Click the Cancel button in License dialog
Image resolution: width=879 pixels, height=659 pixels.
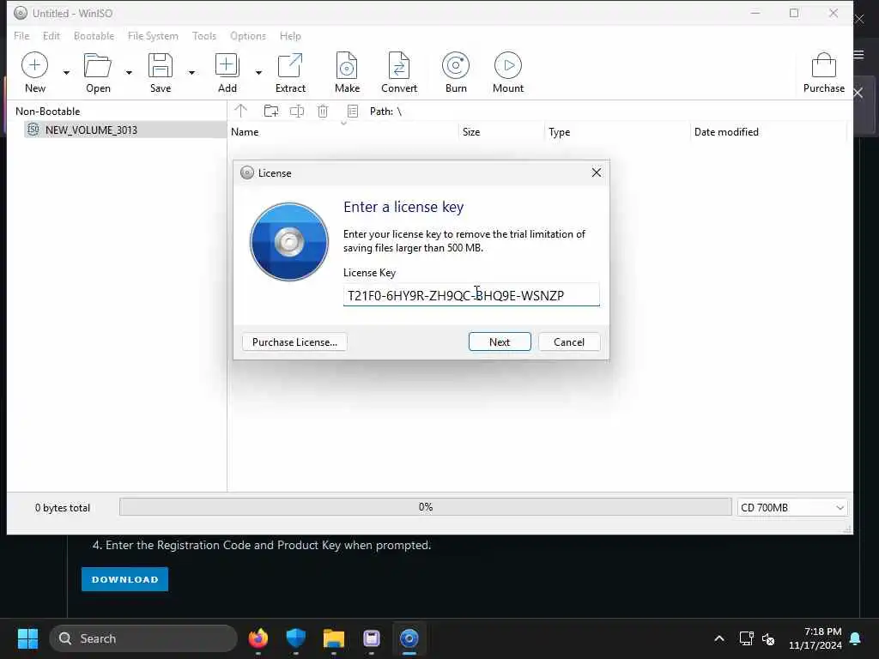click(569, 342)
